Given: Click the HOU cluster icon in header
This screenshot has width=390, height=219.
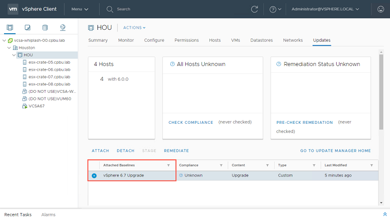Looking at the screenshot, I should click(x=91, y=28).
